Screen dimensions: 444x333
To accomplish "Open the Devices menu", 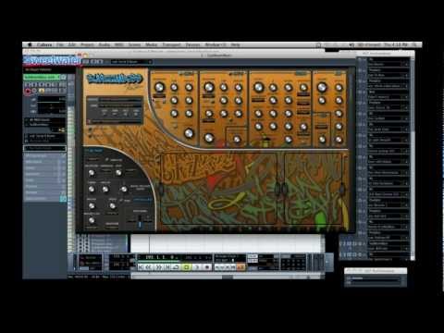I will 192,44.
